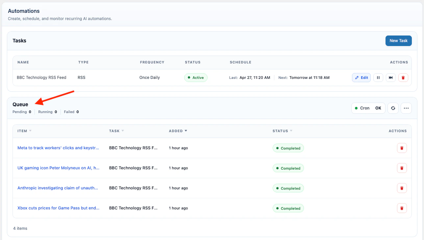
Task: Click the Running 0 counter
Action: [x=48, y=112]
